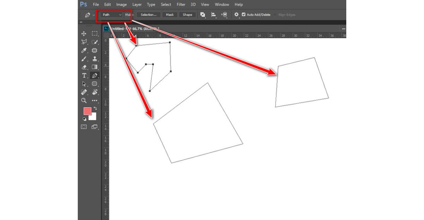424x220 pixels.
Task: Open the Type menu
Action: [x=151, y=5]
